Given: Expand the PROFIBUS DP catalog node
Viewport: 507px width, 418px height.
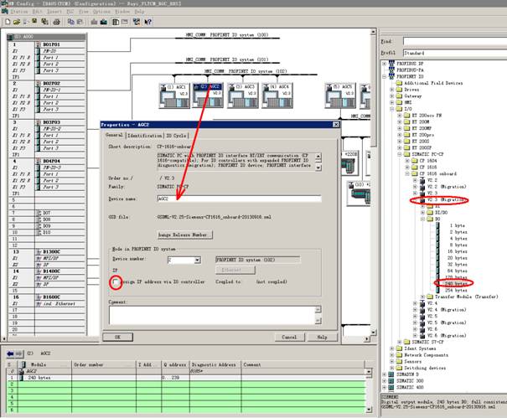Looking at the screenshot, I should tap(384, 64).
